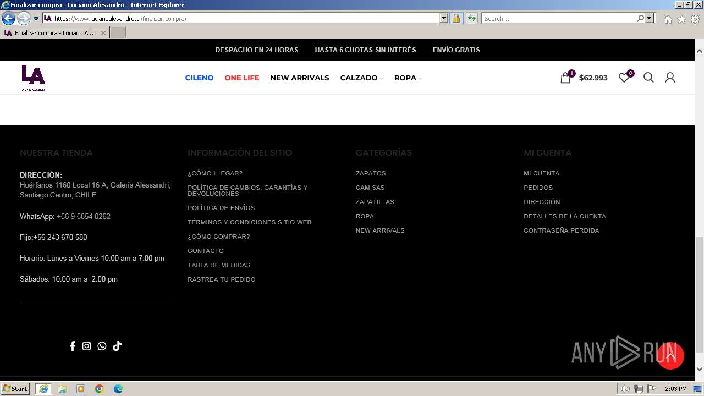The height and width of the screenshot is (396, 704).
Task: Open the DETALLES DE LA CUENTA link
Action: tap(565, 216)
